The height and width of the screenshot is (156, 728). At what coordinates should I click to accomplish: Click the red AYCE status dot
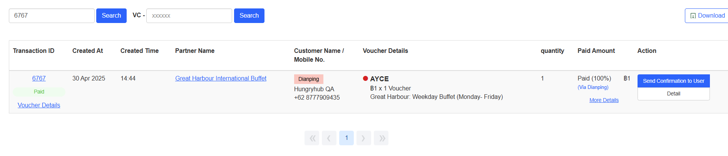[x=365, y=79]
